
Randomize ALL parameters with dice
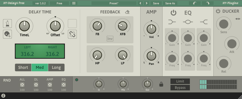pos(22,85)
